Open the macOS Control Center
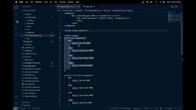 point(164,2)
